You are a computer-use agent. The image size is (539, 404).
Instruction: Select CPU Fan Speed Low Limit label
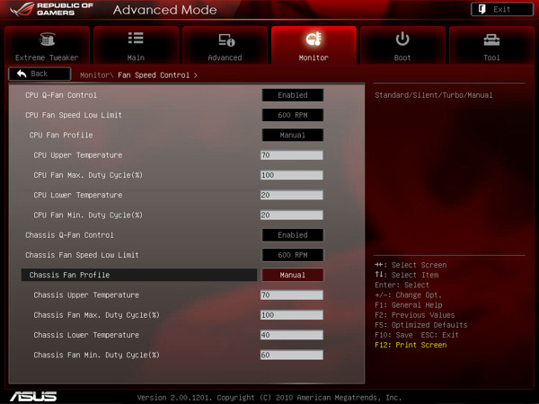(x=74, y=115)
